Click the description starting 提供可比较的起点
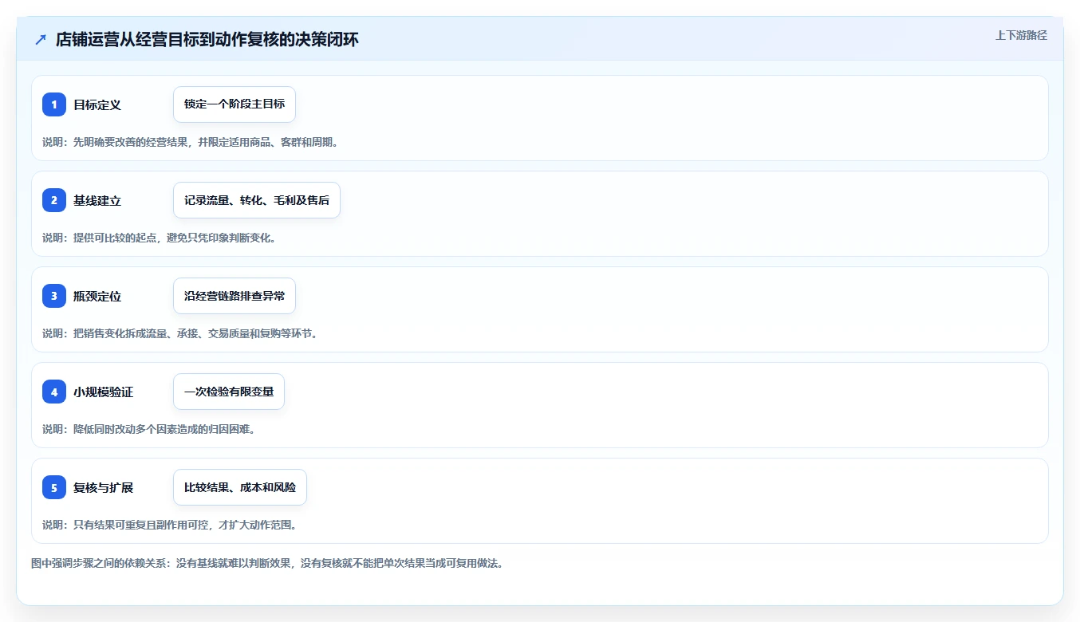Screen dimensions: 1080x622 pos(160,238)
